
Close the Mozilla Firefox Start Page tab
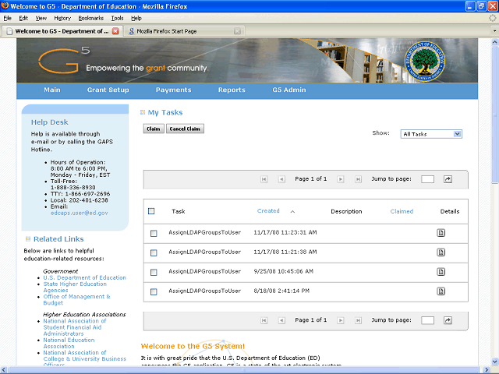pyautogui.click(x=237, y=31)
